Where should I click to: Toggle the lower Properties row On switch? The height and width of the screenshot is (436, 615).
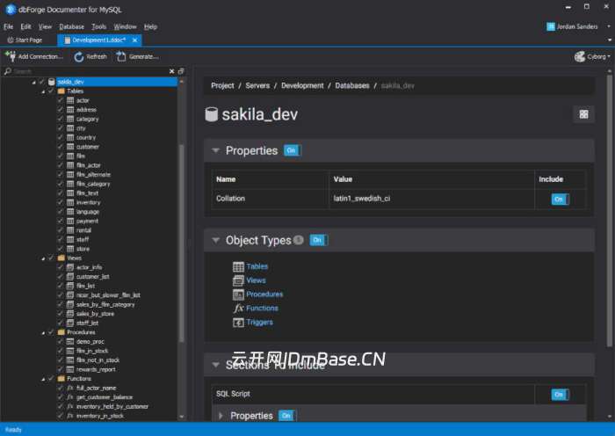tap(287, 416)
